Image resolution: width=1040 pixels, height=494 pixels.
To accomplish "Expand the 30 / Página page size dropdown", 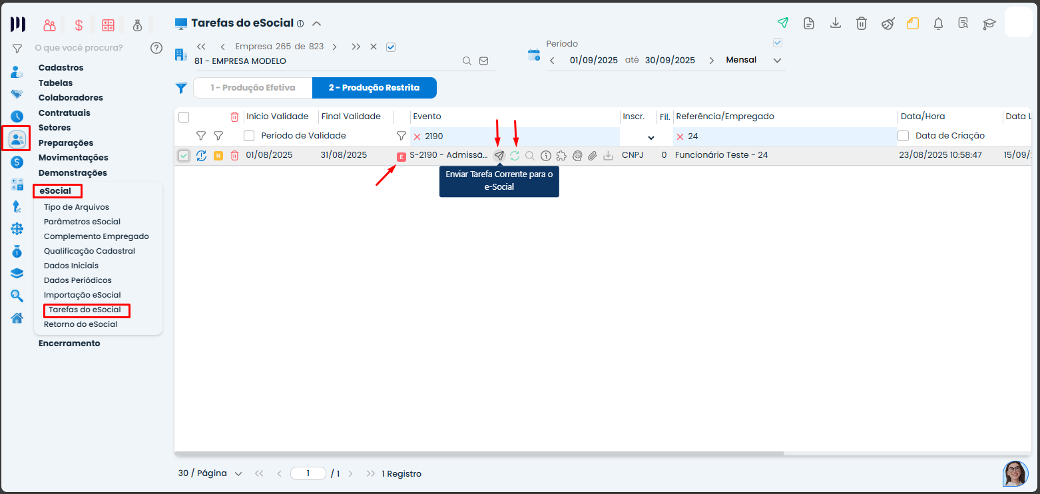I will [210, 473].
